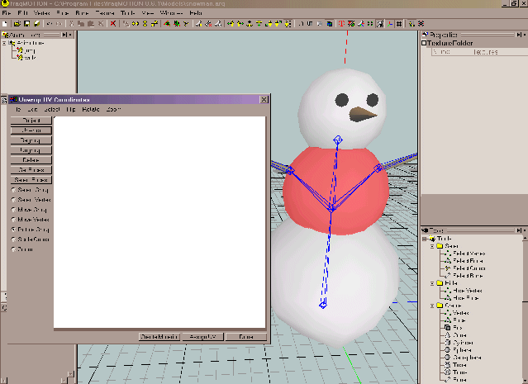
Task: Open the Rotate menu in Unwrap dialog
Action: (x=91, y=109)
